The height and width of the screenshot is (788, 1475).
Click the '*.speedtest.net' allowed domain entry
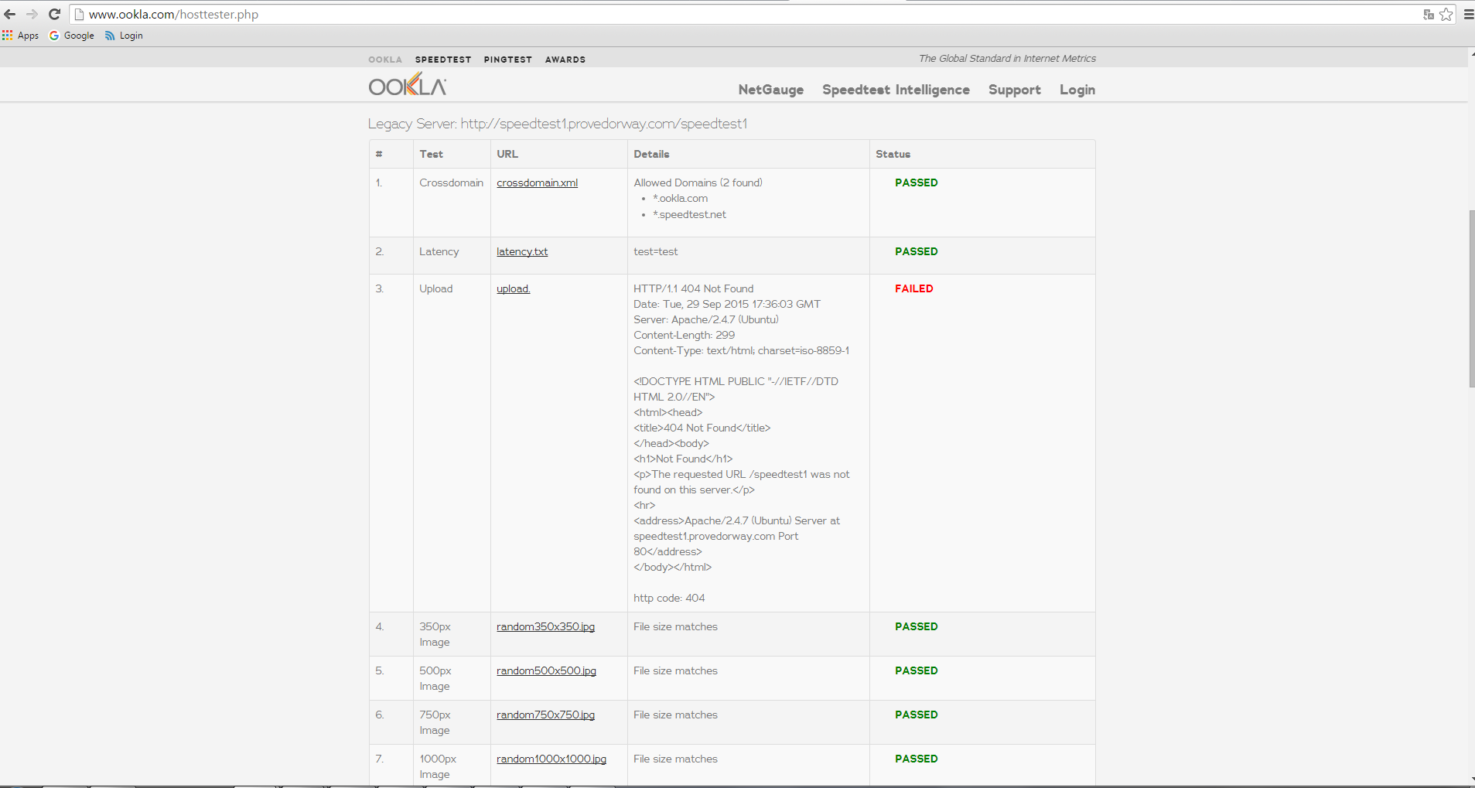tap(690, 215)
